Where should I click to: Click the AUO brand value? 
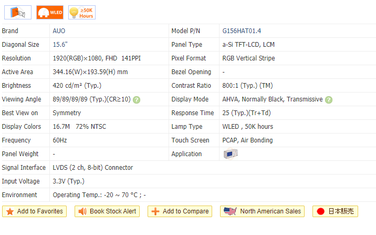59,31
